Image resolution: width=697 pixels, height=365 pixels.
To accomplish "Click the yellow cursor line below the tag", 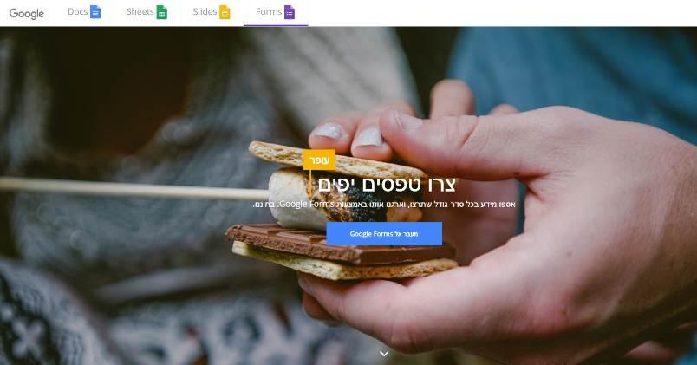I will pos(310,182).
